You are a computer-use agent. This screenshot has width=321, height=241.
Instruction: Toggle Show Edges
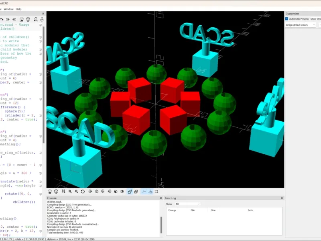156,192
